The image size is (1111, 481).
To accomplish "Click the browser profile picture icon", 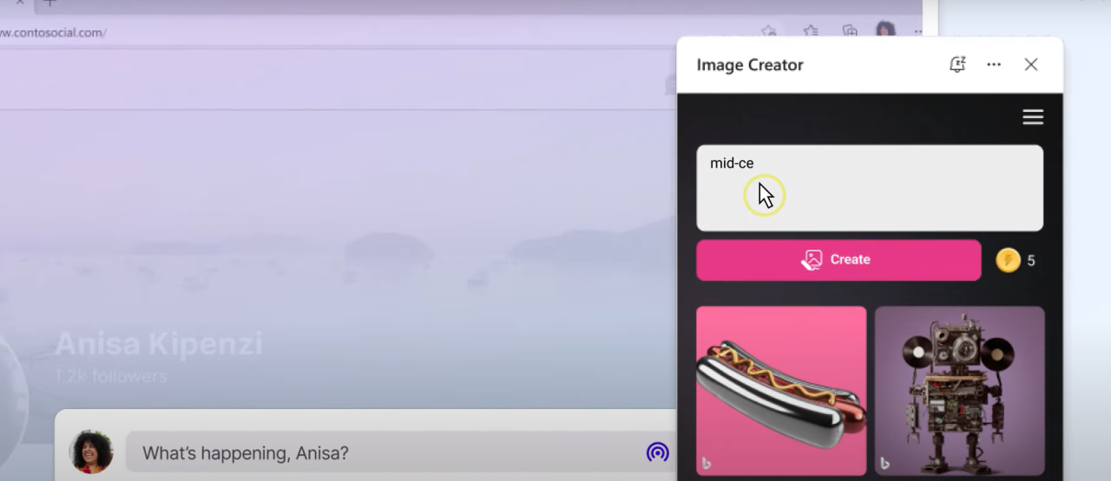I will (x=885, y=31).
